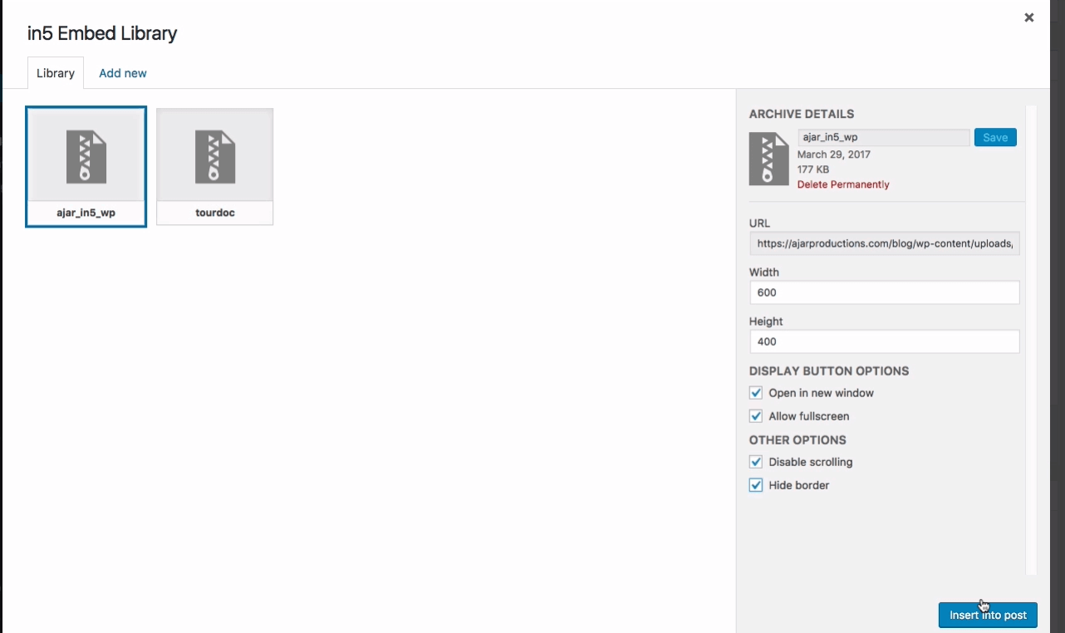
Task: Click the in5 Embed Library title
Action: pos(102,34)
